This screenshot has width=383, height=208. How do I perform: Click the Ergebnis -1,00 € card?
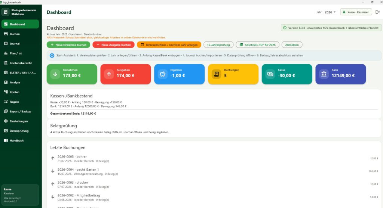(x=179, y=74)
